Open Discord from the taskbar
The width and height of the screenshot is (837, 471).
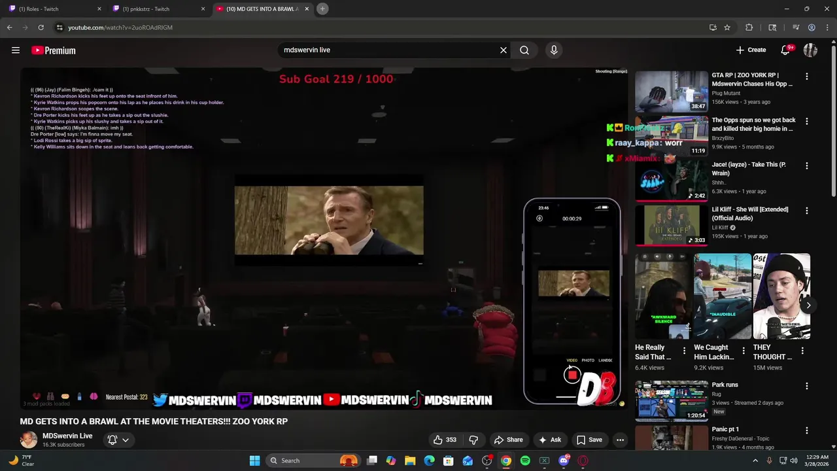pyautogui.click(x=564, y=461)
